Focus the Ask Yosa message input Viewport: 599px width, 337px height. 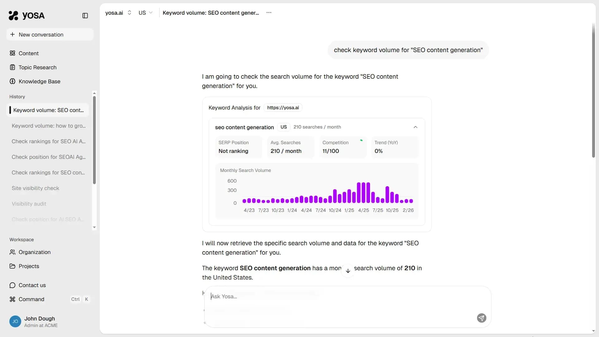pyautogui.click(x=348, y=307)
